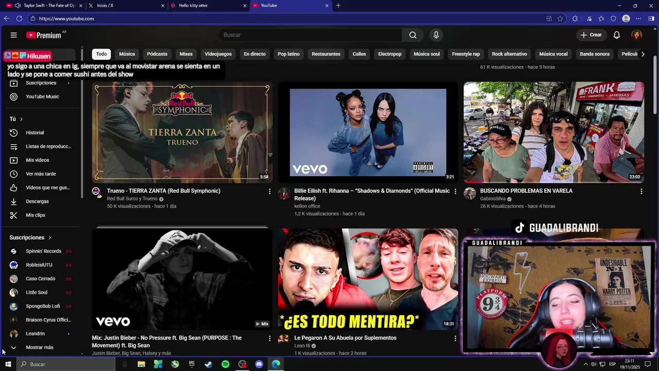Open Leandrin channel subscription
Viewport: 659px width, 371px height.
(x=41, y=334)
